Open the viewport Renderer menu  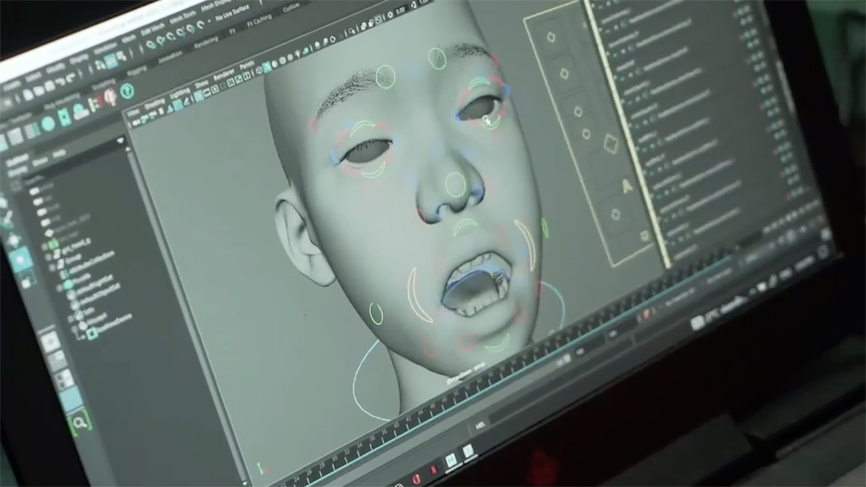(224, 75)
